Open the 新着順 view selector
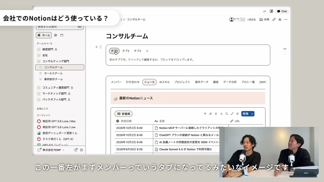This screenshot has height=182, width=324. (x=124, y=114)
